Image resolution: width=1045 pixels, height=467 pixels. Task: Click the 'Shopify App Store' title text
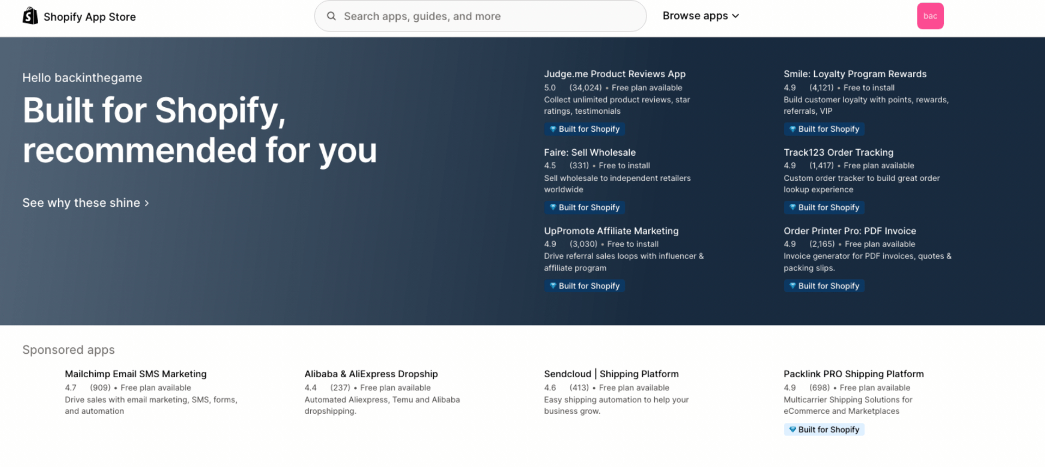coord(90,17)
